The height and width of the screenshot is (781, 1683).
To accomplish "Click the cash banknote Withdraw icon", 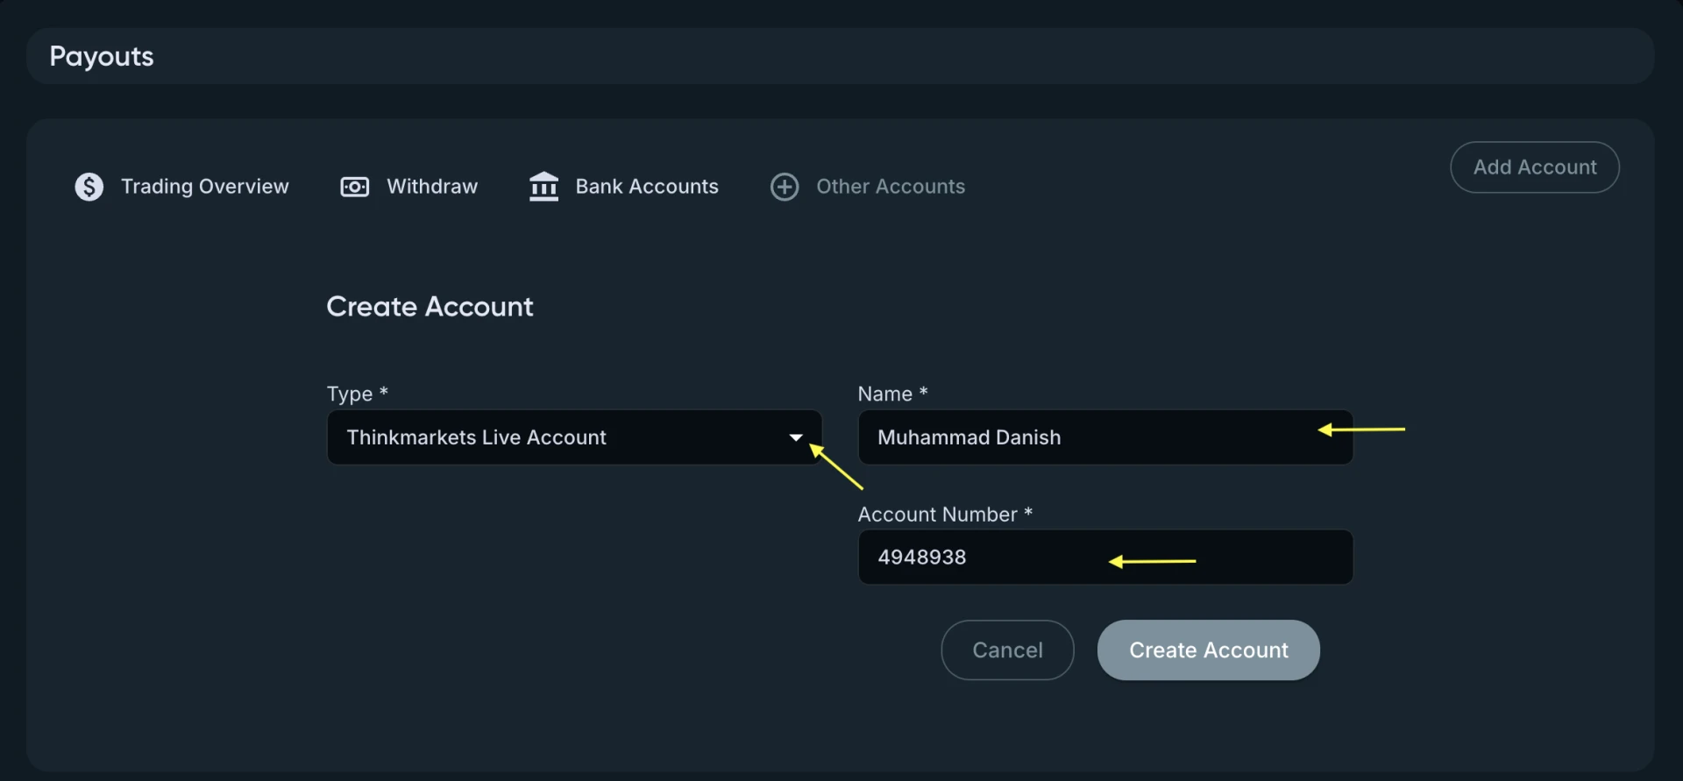I will [x=354, y=187].
